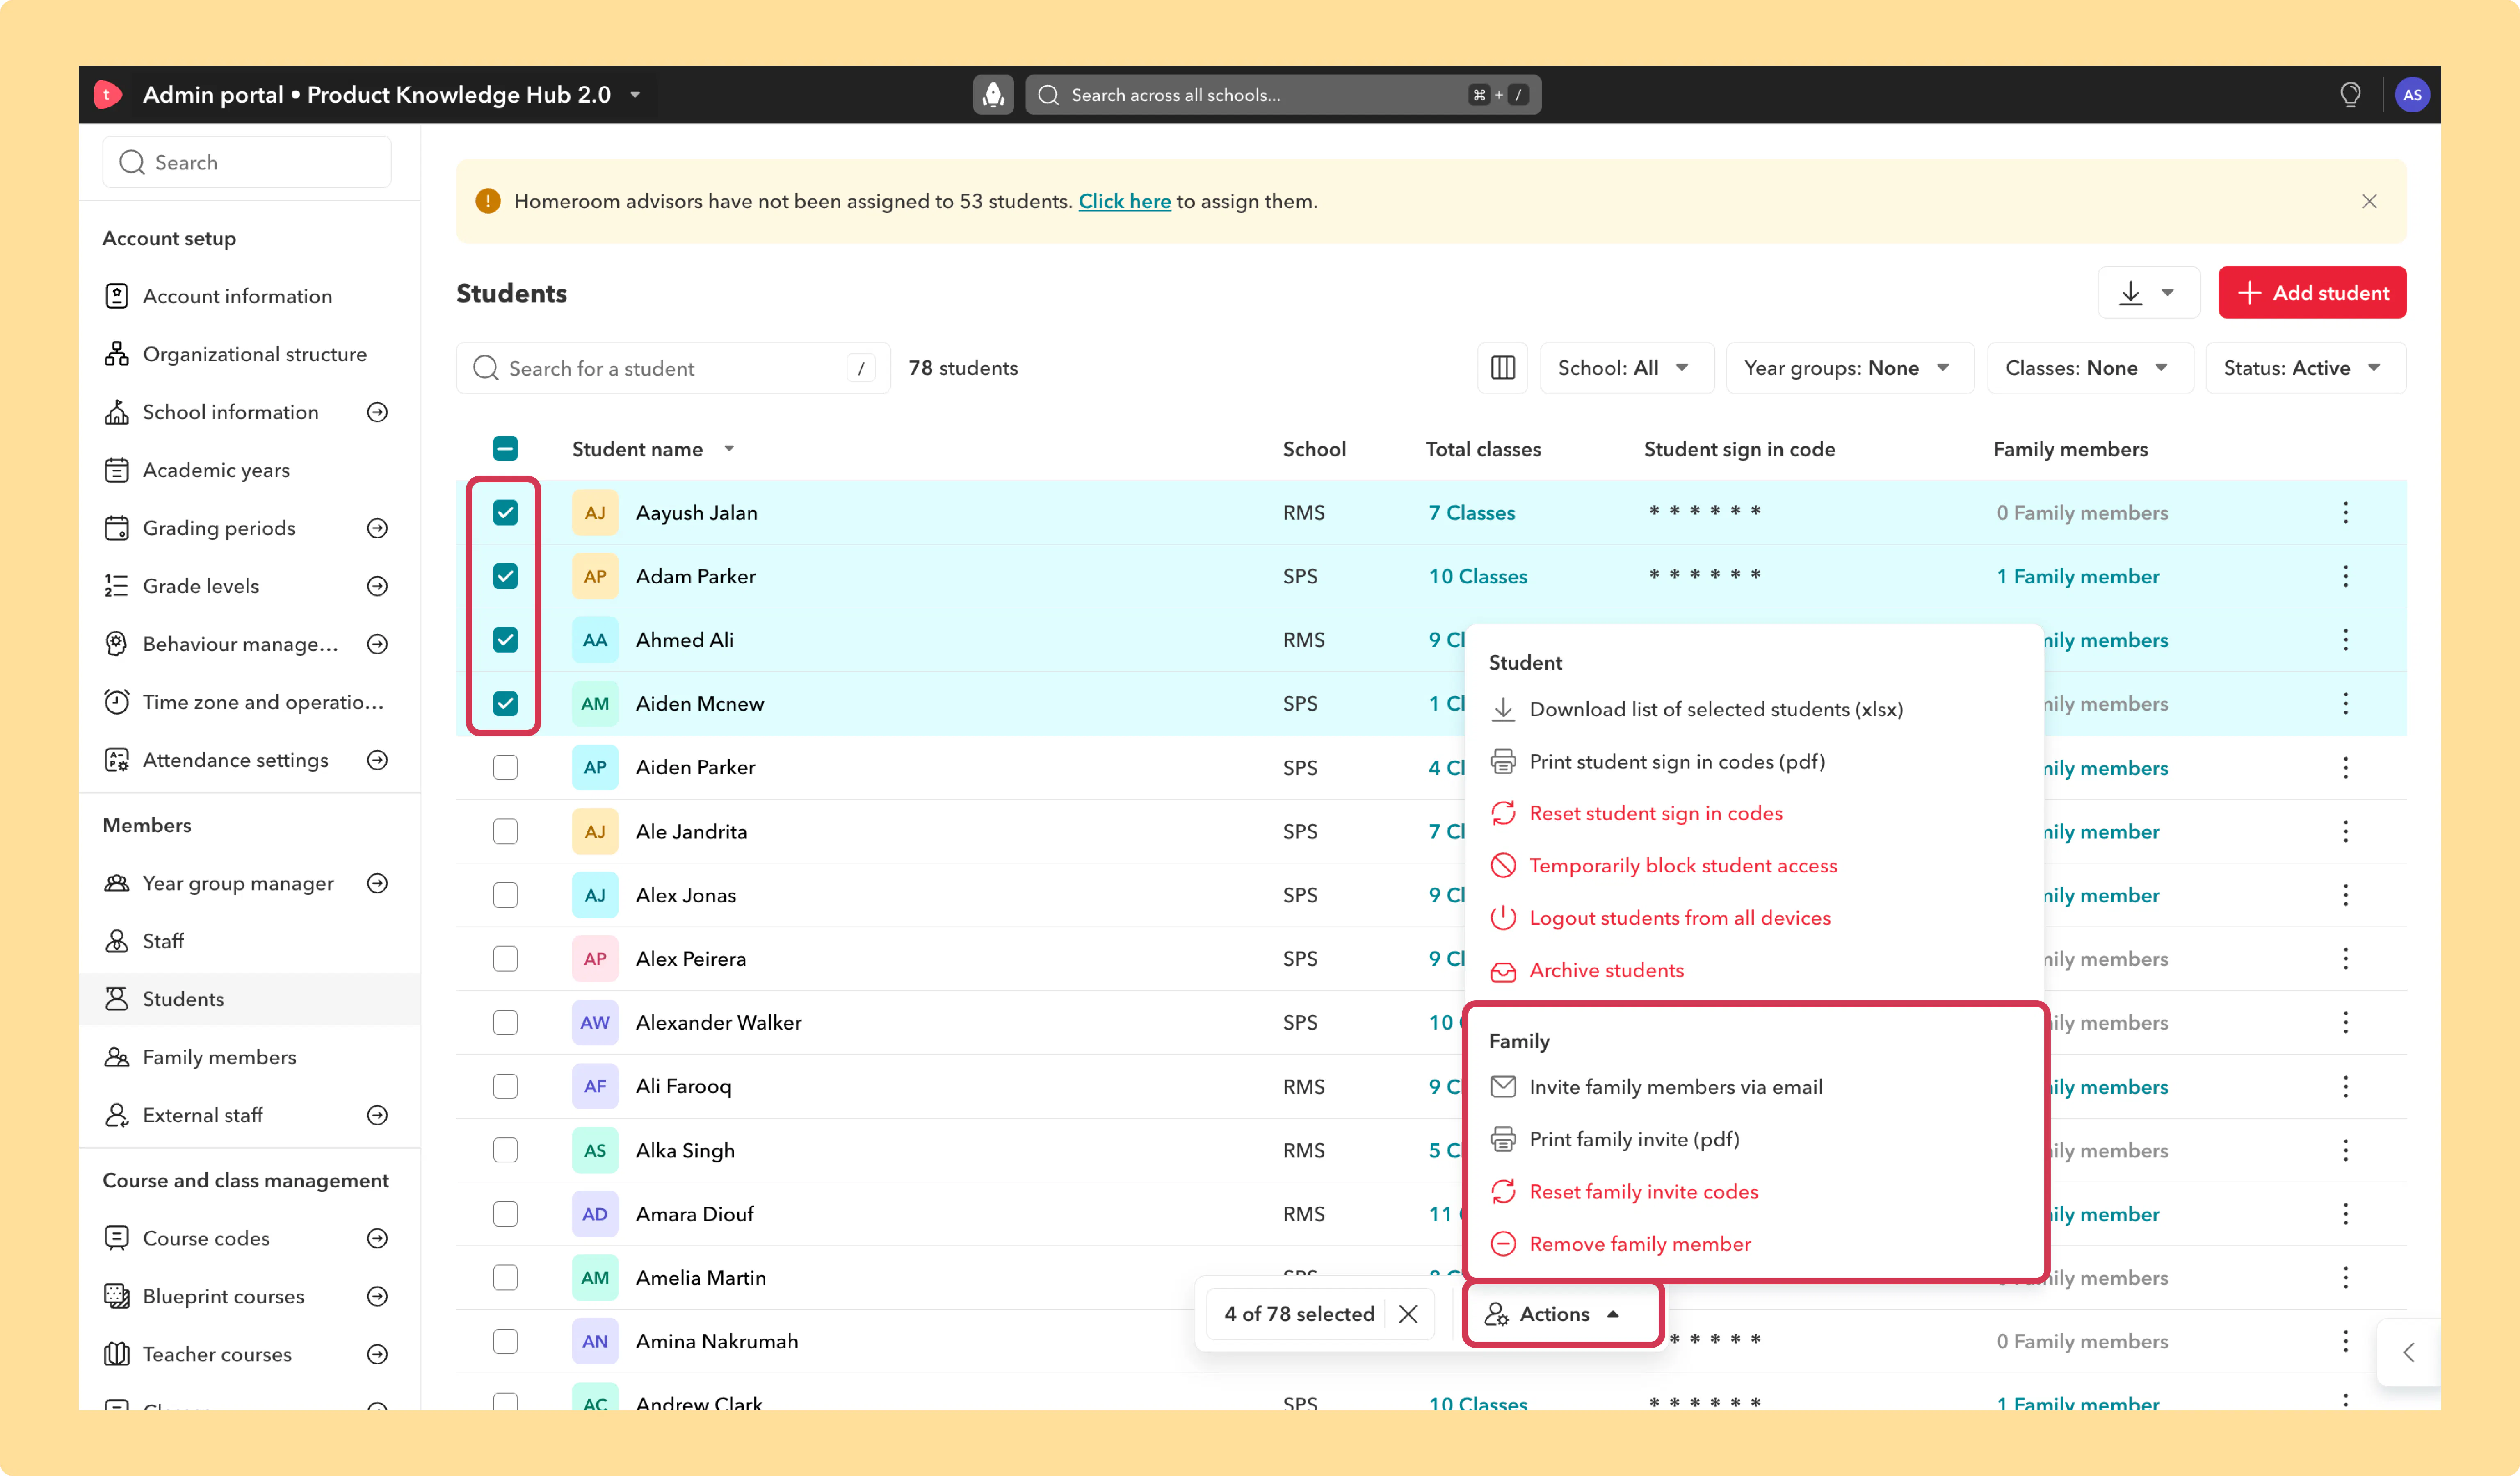This screenshot has width=2520, height=1476.
Task: Open Adam Parker's 1 Family member link
Action: (x=2077, y=576)
